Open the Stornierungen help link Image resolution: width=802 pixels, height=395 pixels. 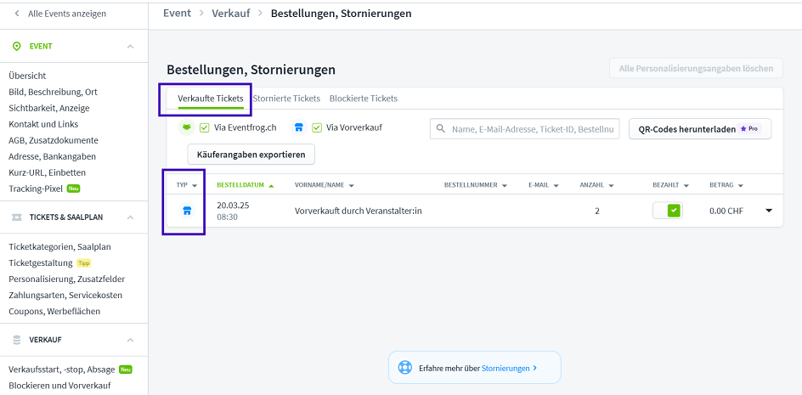pos(508,368)
